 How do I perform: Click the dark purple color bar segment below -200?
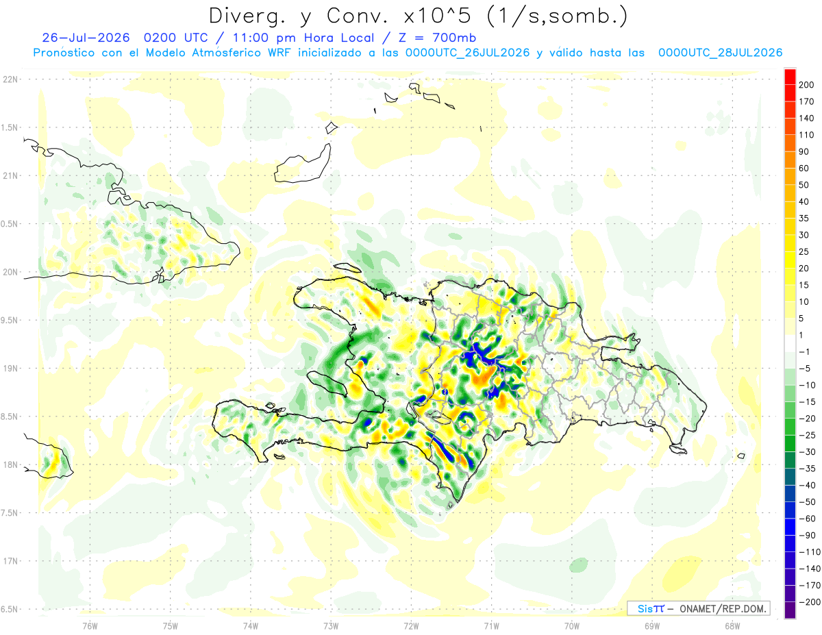[x=790, y=610]
